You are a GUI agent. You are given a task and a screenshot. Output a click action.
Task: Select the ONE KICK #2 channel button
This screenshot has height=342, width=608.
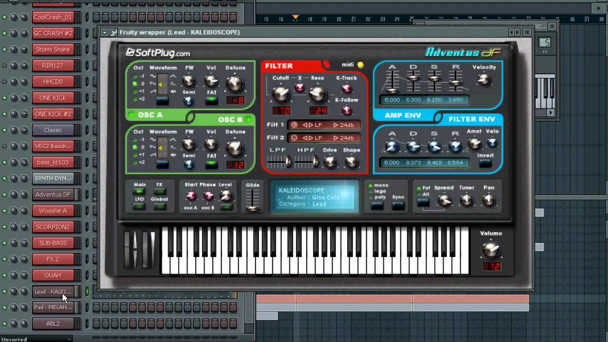53,114
